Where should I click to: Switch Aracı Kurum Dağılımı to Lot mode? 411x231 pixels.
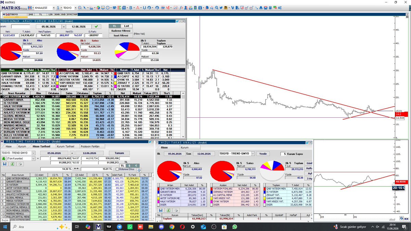(127, 26)
